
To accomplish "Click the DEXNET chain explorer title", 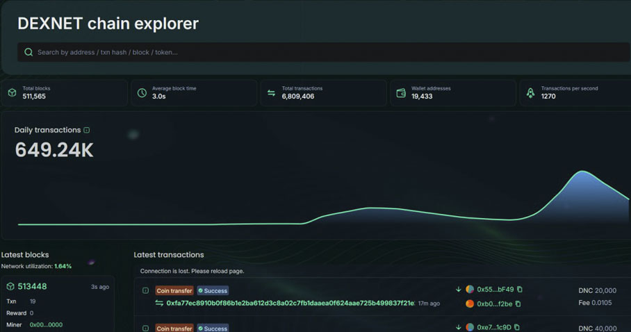I will 108,24.
